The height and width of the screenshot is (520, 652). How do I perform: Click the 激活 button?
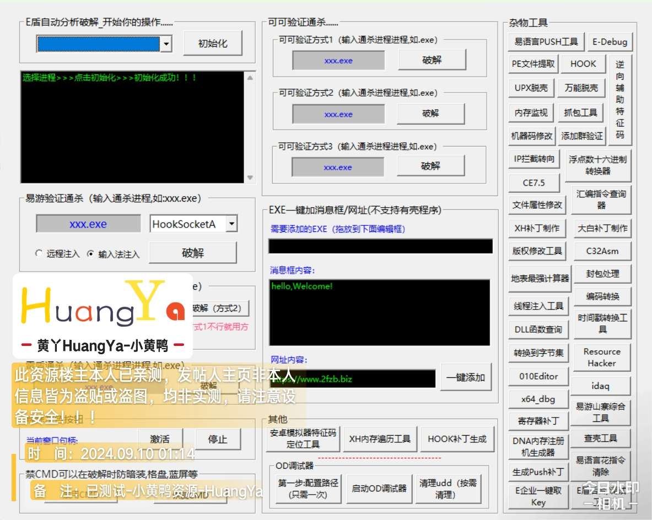click(160, 439)
